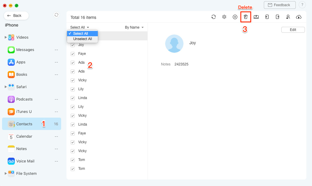
Task: Open the settings gear in toolbar
Action: click(224, 17)
